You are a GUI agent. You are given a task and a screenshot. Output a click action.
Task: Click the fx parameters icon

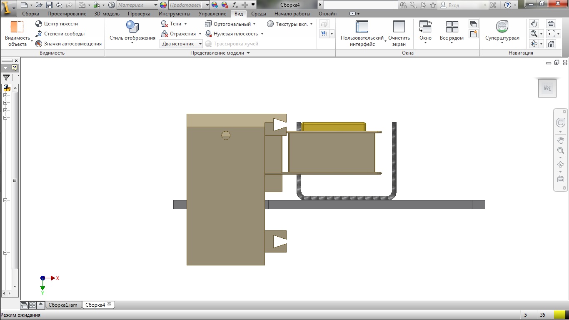click(x=235, y=5)
